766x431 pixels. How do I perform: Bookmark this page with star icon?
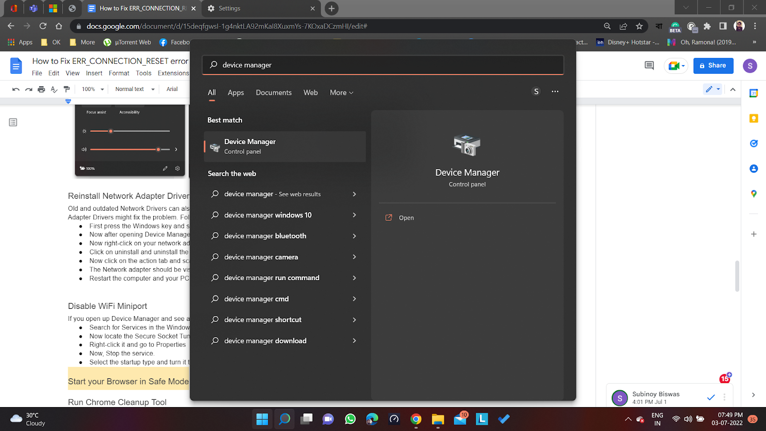(x=639, y=26)
